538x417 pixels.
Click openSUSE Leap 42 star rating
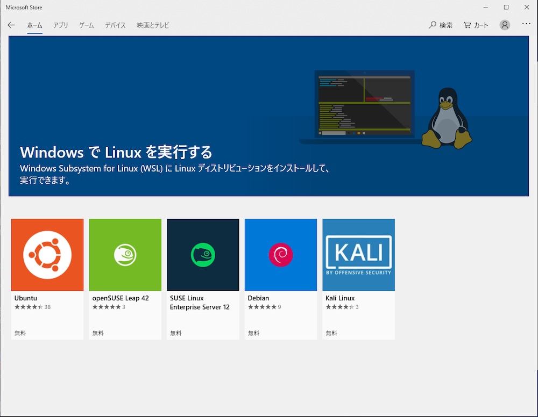109,307
